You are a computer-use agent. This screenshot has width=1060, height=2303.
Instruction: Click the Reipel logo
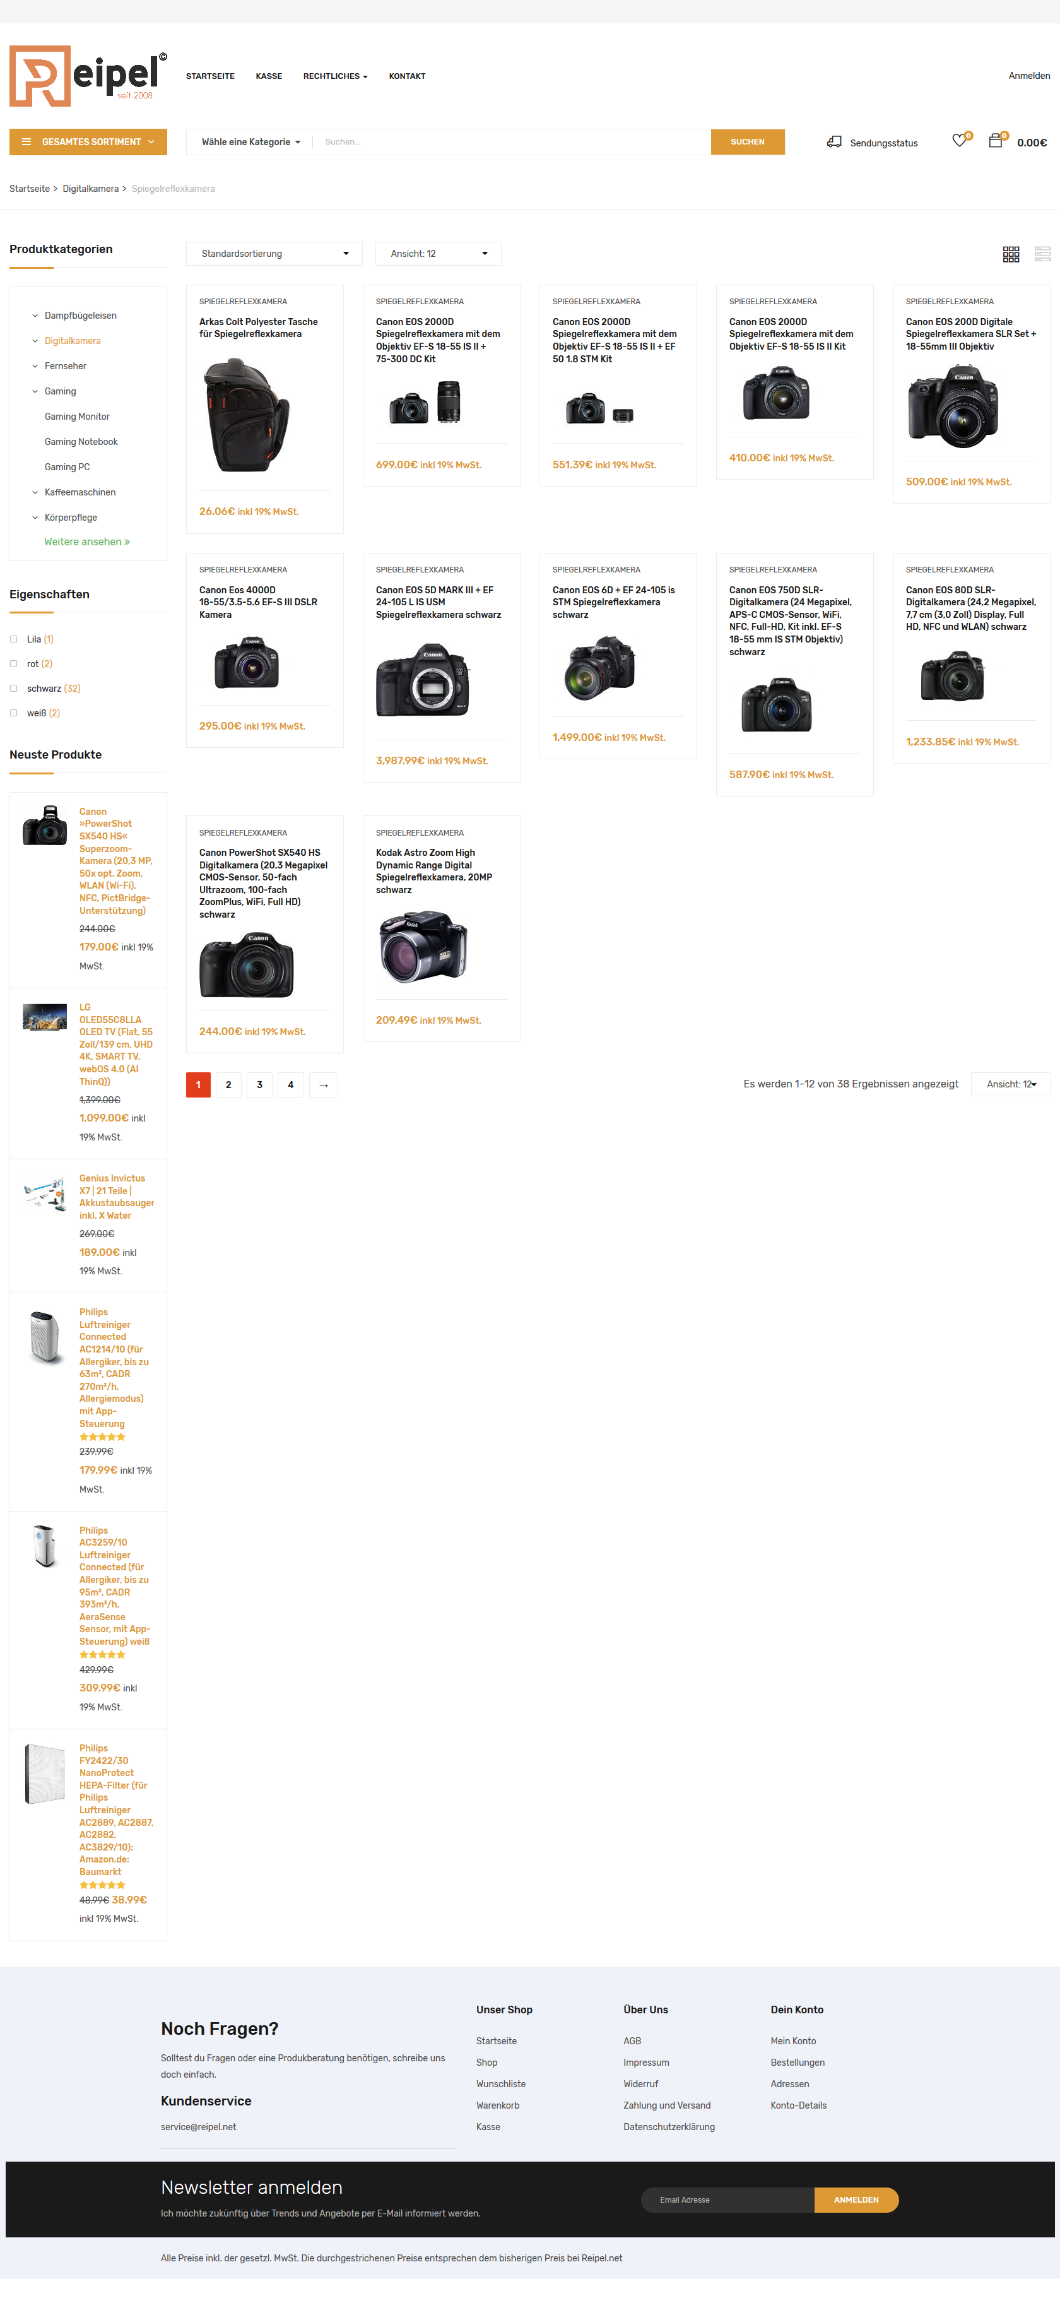pos(88,76)
